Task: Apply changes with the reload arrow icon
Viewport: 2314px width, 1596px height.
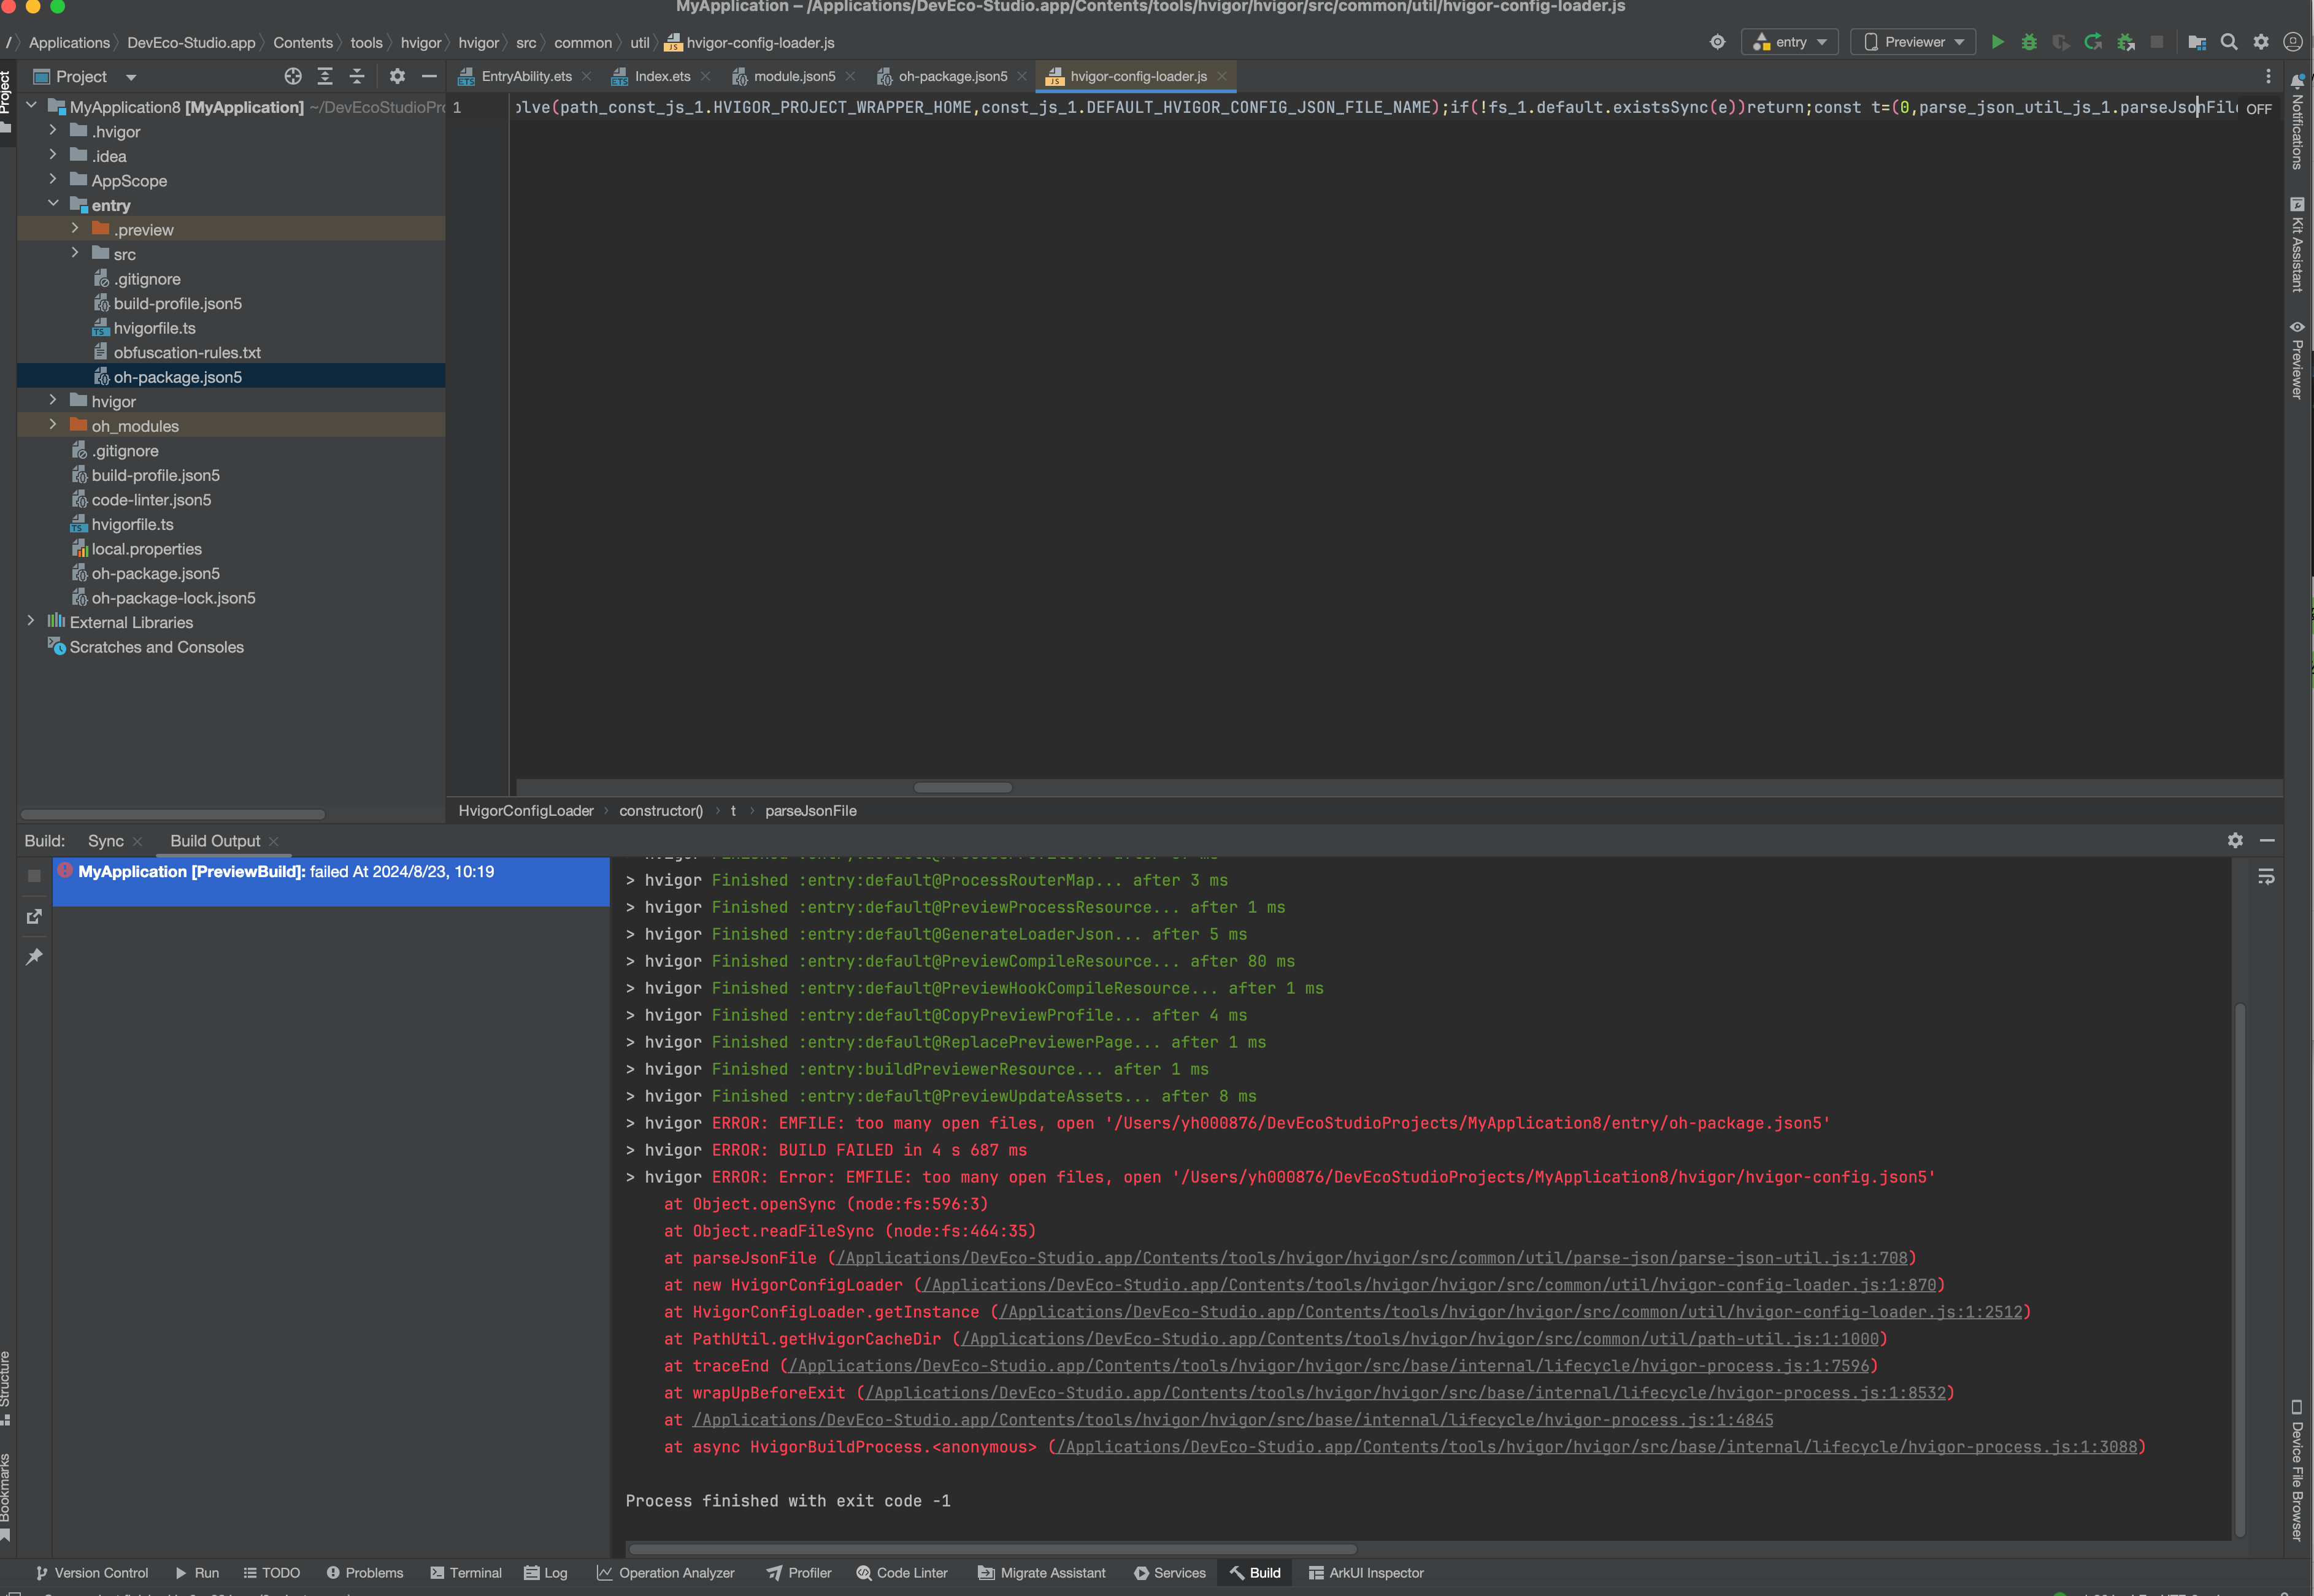Action: [2093, 42]
